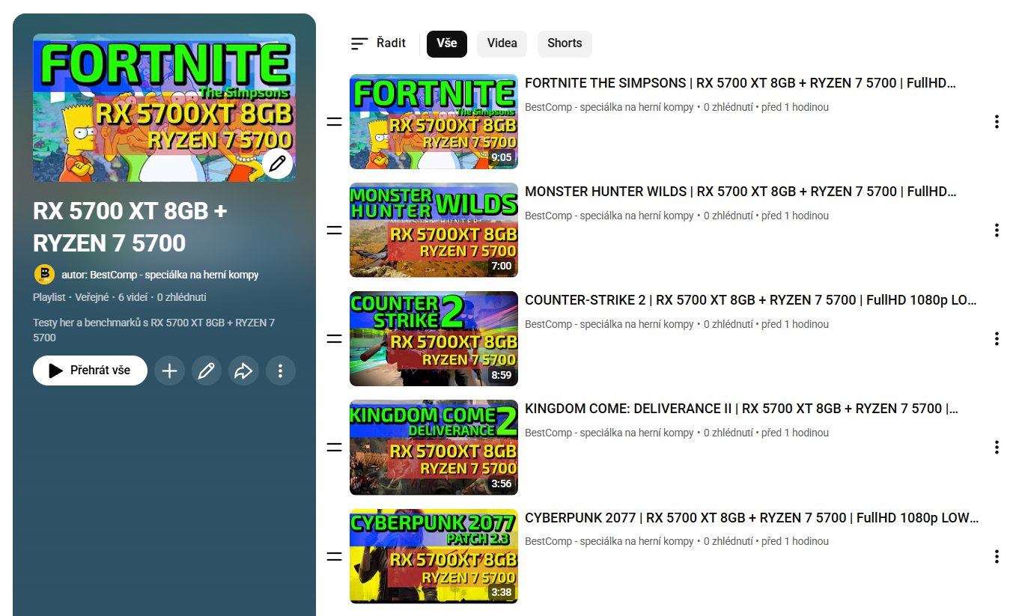The width and height of the screenshot is (1022, 616).
Task: Click the large playlist cover image
Action: [x=164, y=107]
